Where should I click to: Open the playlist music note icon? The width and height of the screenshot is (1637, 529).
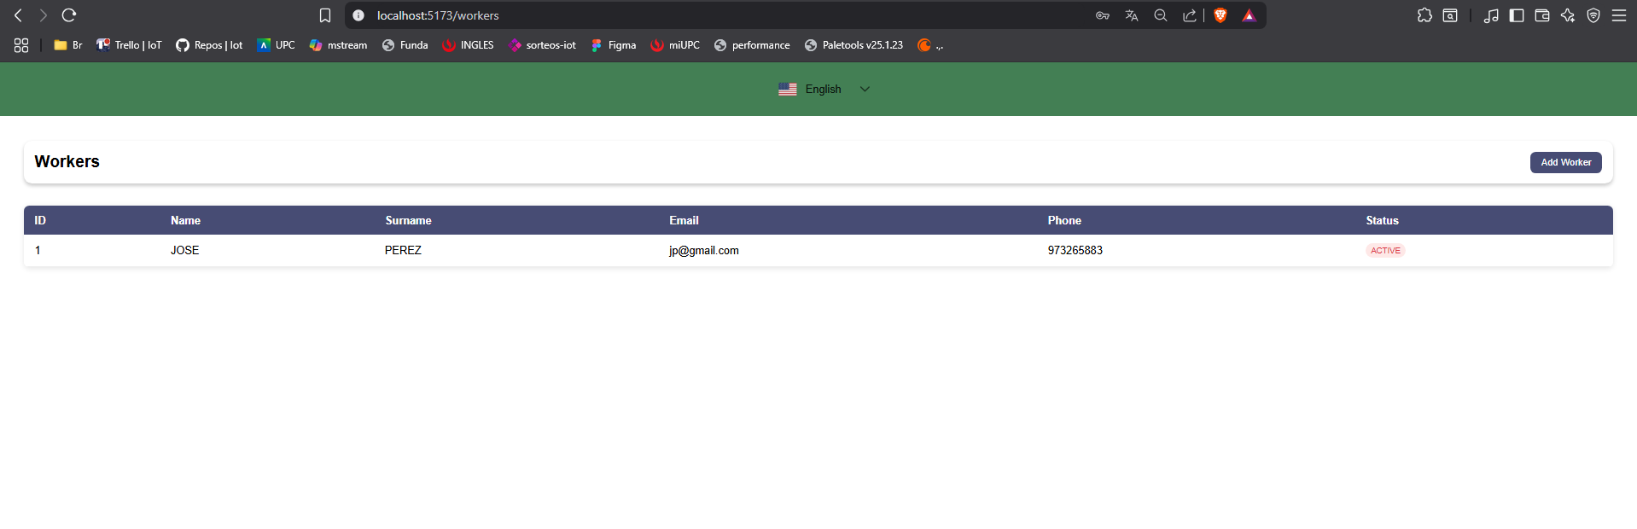[x=1491, y=15]
